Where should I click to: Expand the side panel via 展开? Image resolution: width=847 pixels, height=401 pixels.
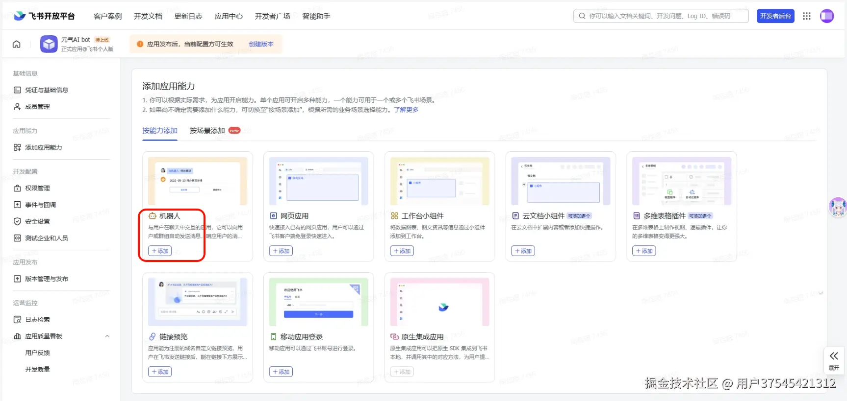[x=834, y=361]
